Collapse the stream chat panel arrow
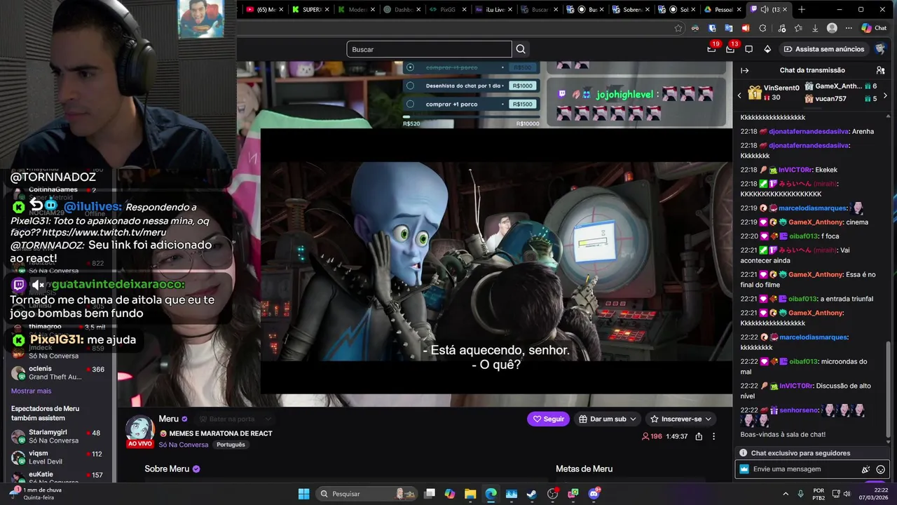The image size is (897, 505). [745, 70]
